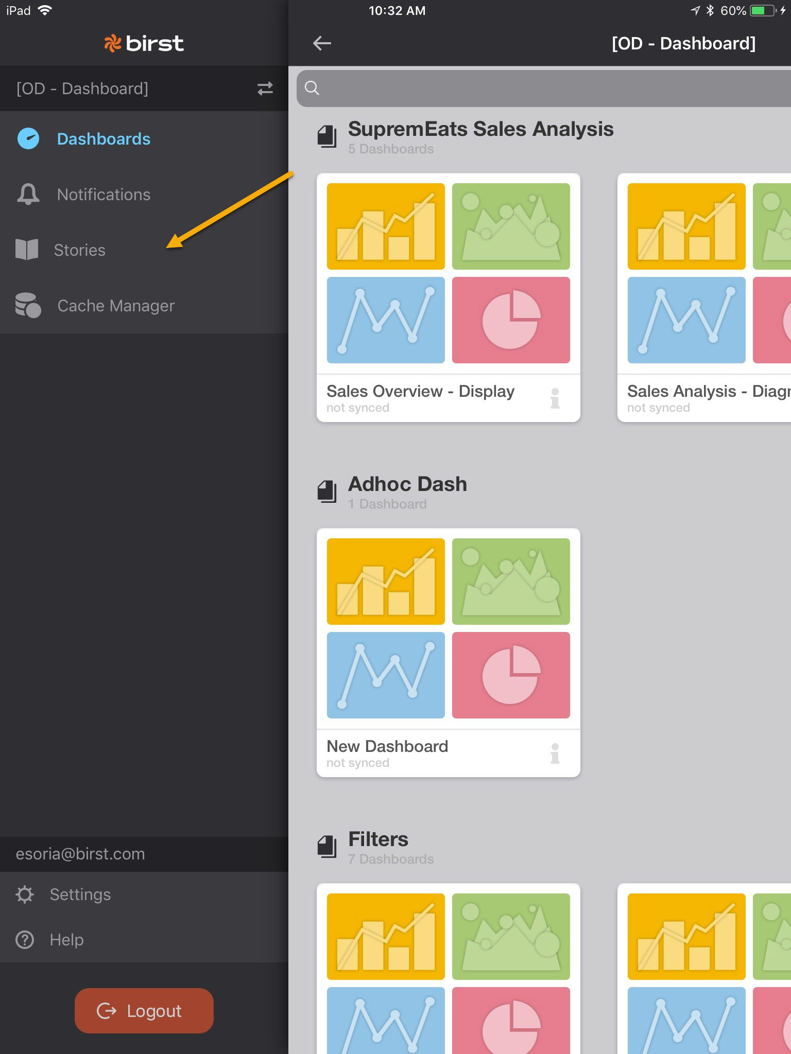
Task: Click the switch space arrows icon
Action: (265, 89)
